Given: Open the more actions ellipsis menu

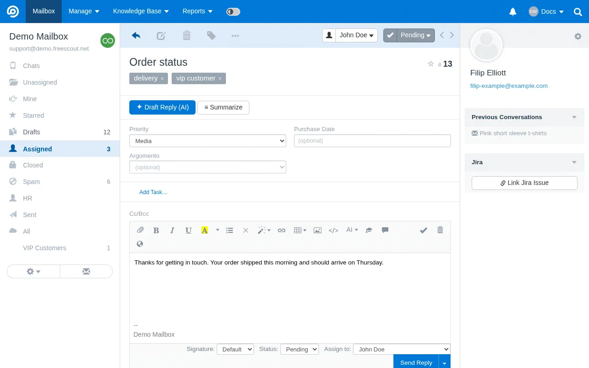Looking at the screenshot, I should (235, 35).
